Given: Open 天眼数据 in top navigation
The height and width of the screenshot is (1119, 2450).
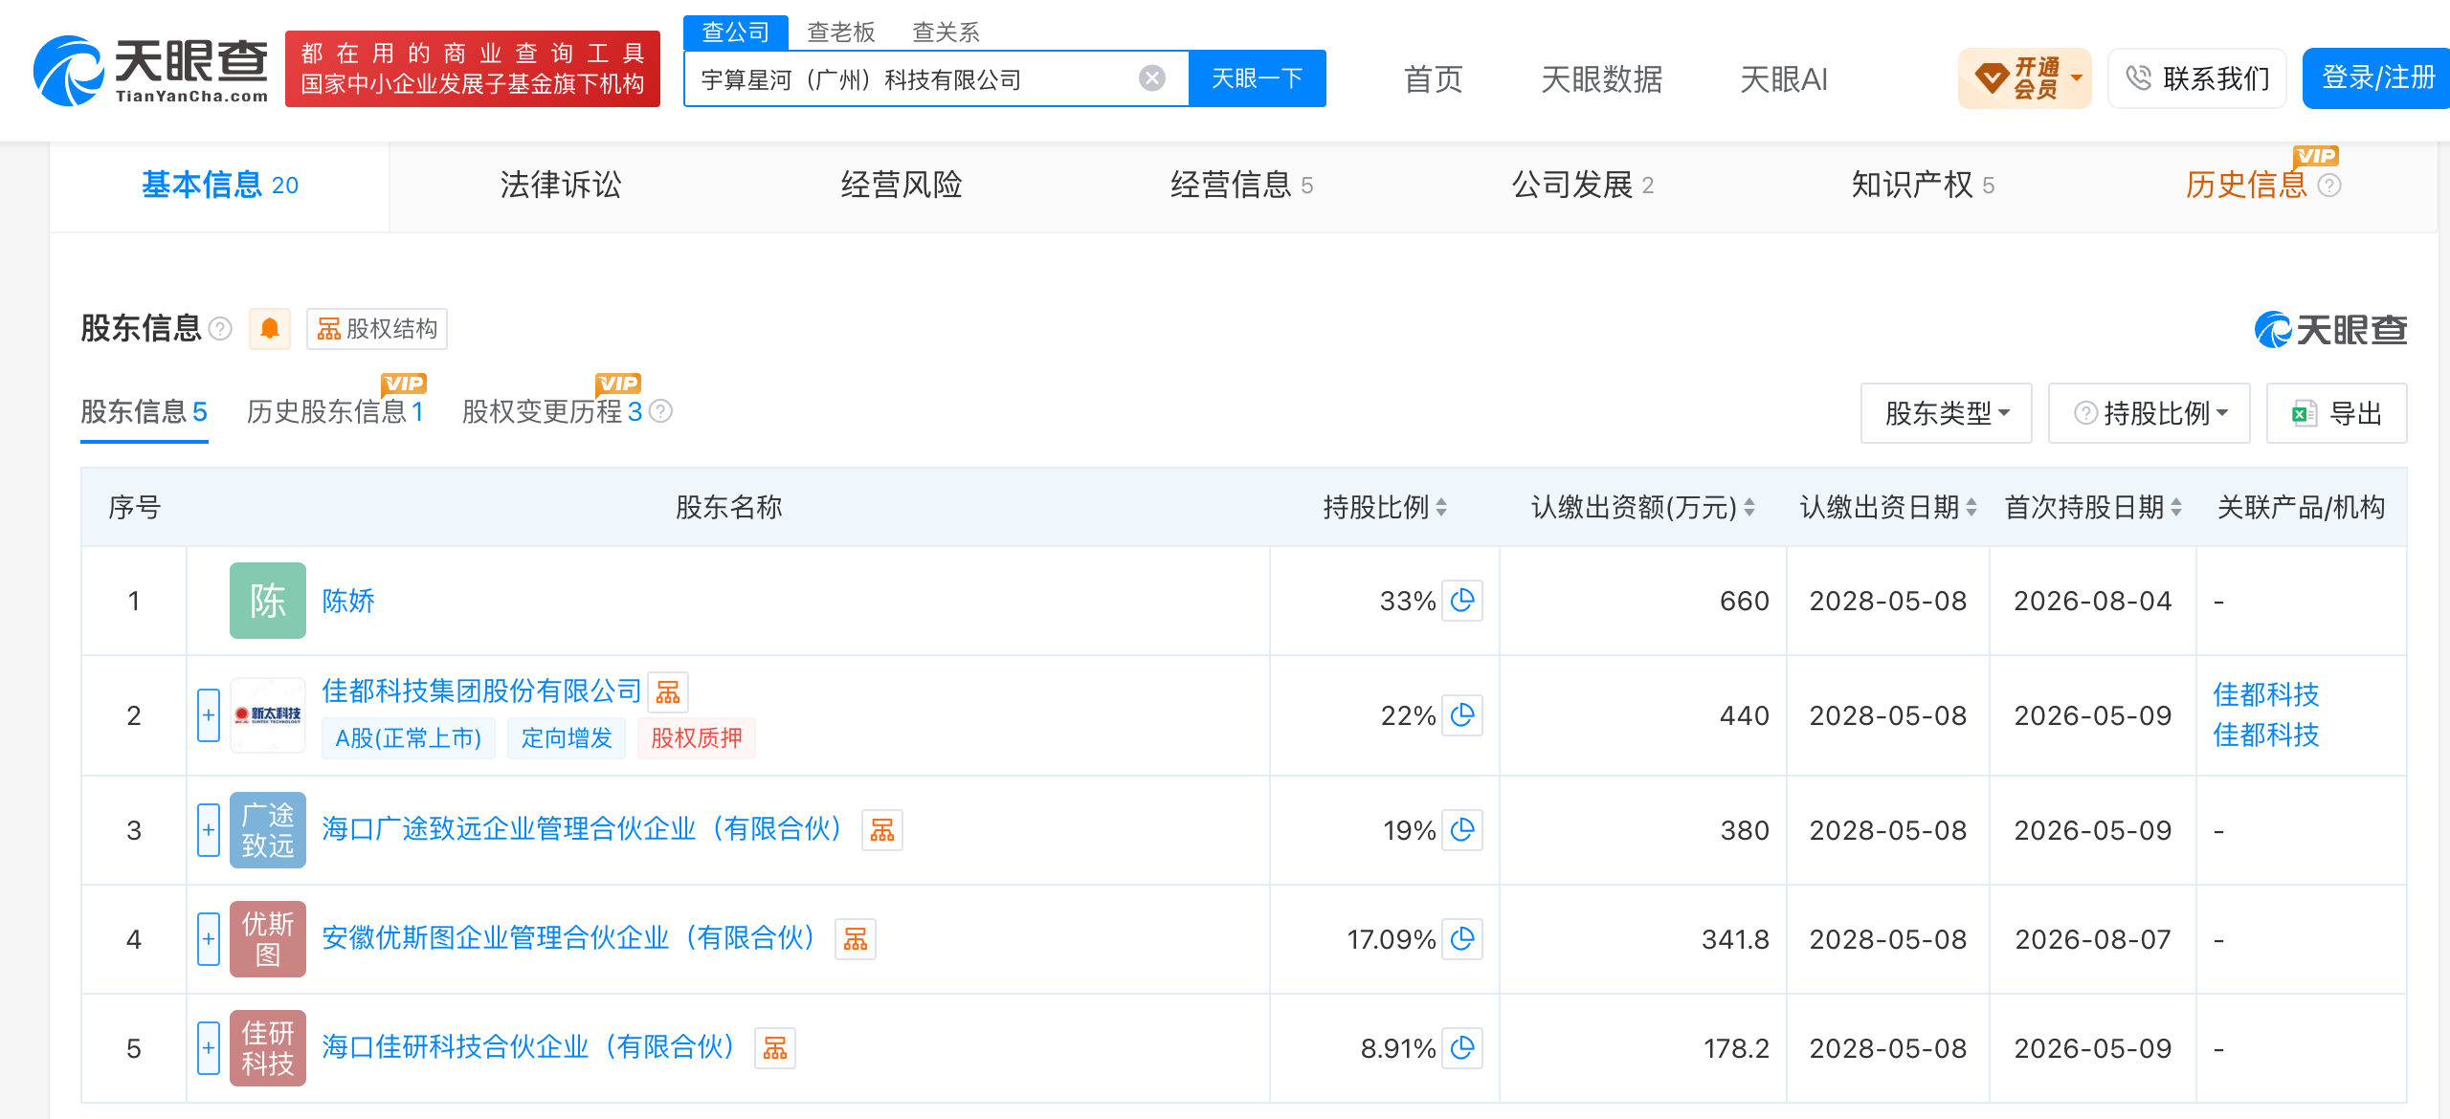Looking at the screenshot, I should pos(1602,79).
